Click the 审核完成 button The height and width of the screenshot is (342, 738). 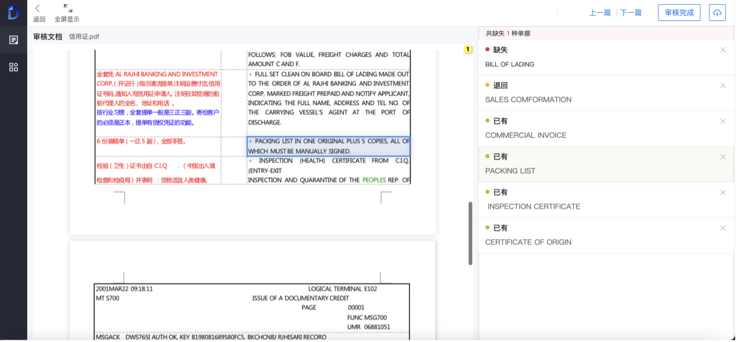[679, 13]
